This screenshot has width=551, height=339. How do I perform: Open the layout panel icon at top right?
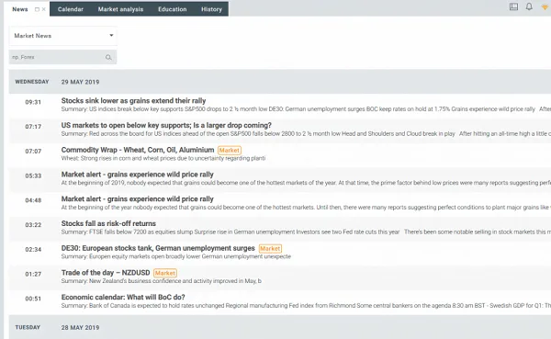click(x=513, y=6)
